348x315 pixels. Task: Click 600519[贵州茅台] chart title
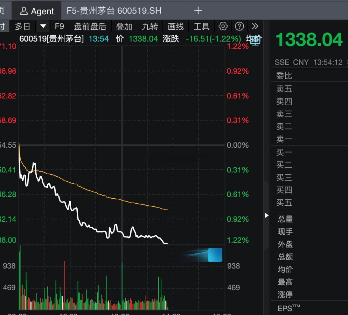51,39
